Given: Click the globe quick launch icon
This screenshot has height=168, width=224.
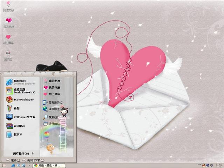Looking at the screenshot, I should coord(18,166).
